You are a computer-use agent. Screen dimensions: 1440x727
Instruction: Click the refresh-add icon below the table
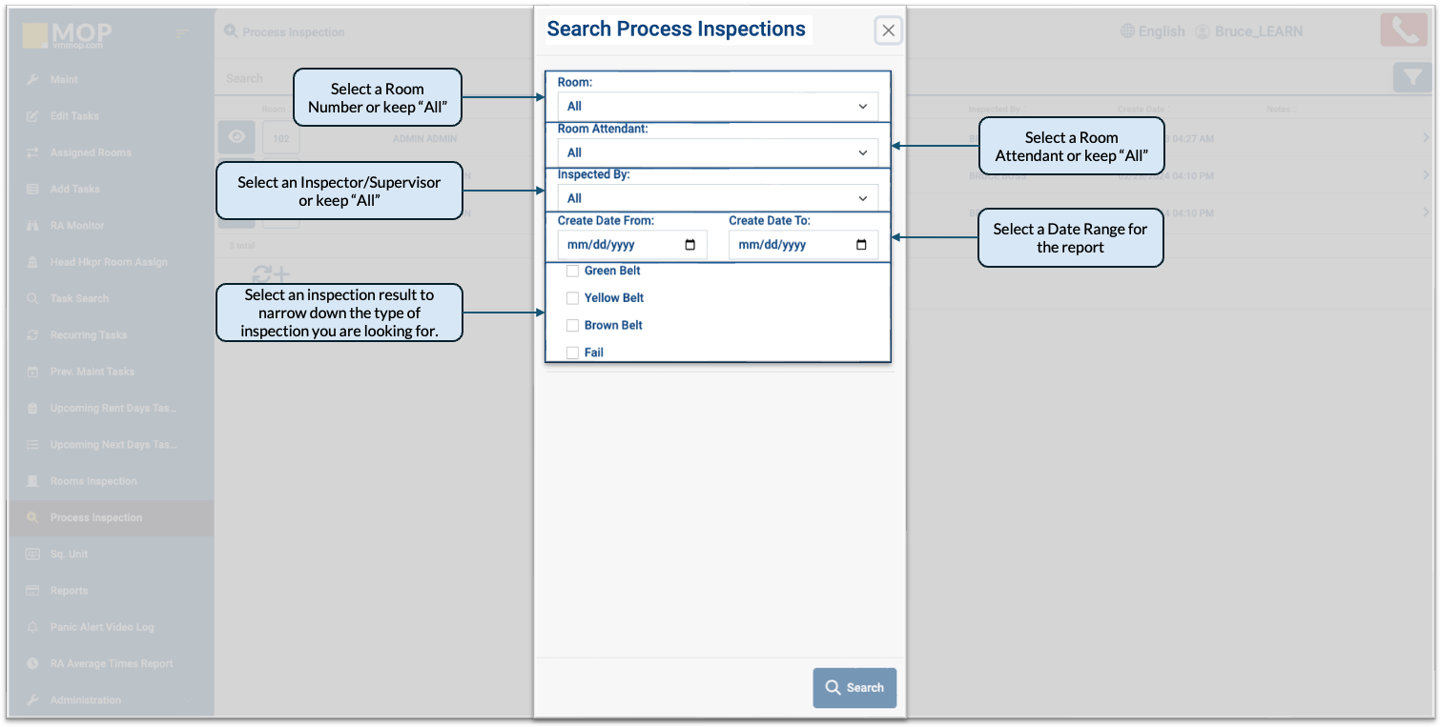[x=270, y=275]
